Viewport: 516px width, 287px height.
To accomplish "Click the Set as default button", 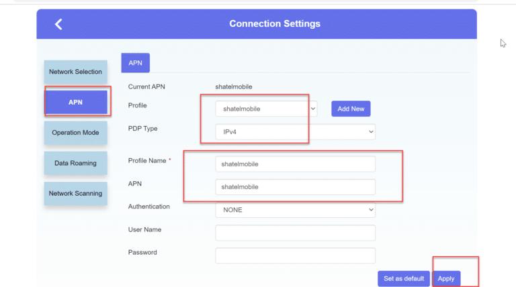I will point(404,278).
